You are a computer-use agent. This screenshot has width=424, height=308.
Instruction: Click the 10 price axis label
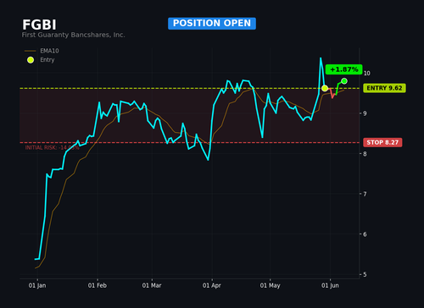tap(366, 74)
